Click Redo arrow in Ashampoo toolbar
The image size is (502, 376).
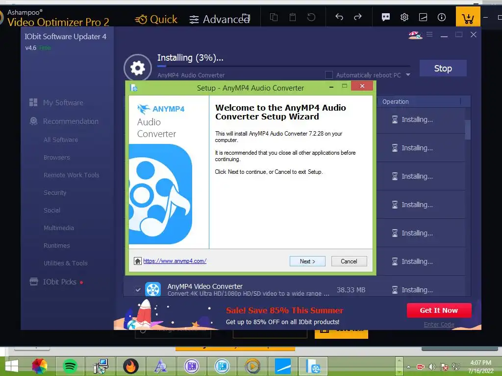[358, 17]
